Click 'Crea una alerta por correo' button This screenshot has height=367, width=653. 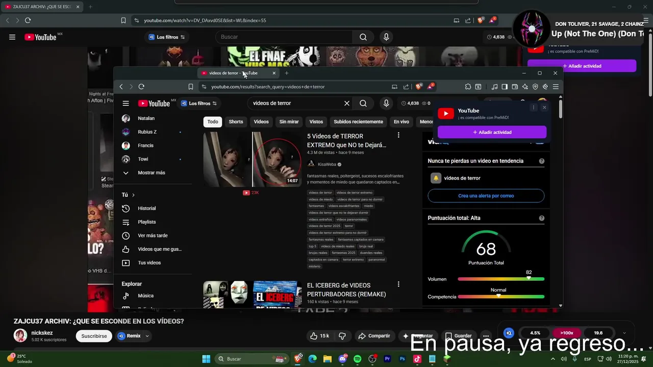tap(486, 196)
